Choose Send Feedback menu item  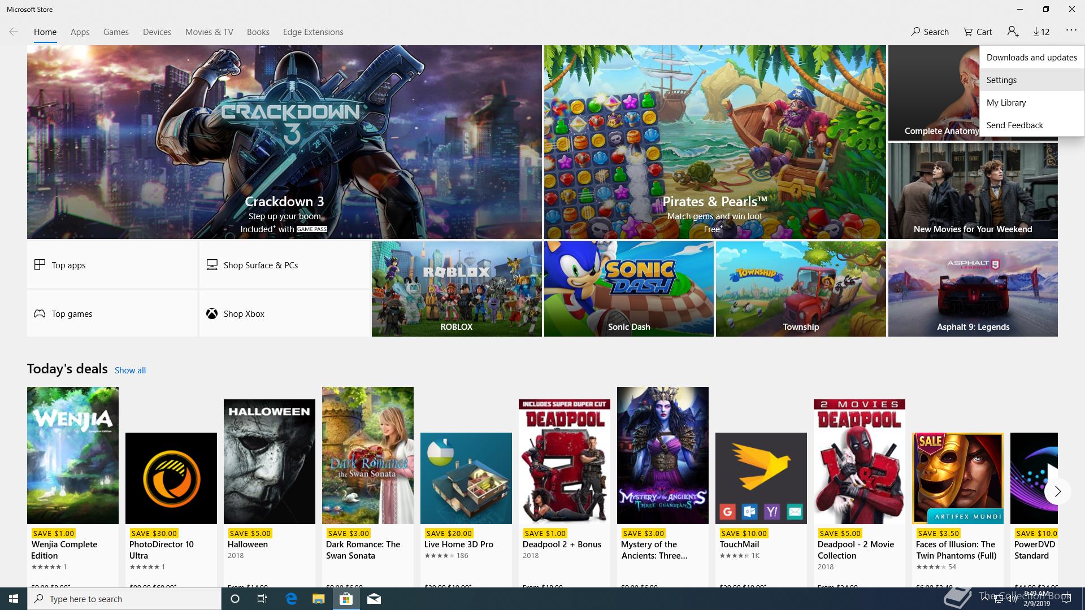tap(1032, 125)
